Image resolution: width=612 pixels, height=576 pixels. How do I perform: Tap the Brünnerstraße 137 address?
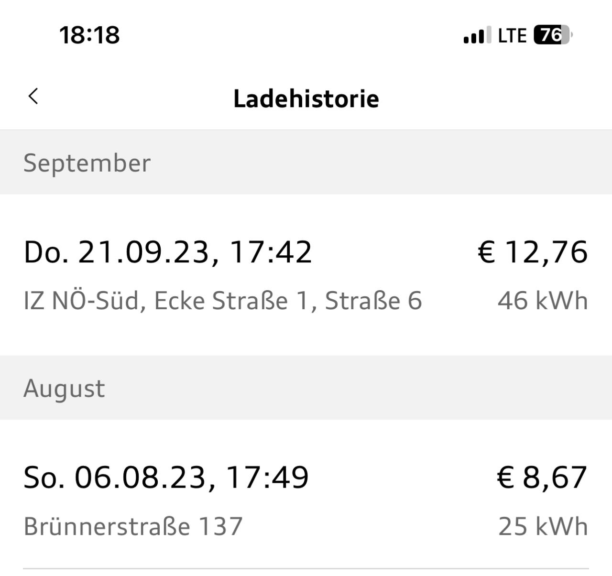pyautogui.click(x=133, y=526)
